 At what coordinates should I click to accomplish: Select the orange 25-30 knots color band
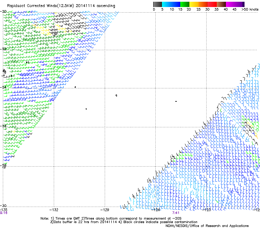tap(203, 4)
